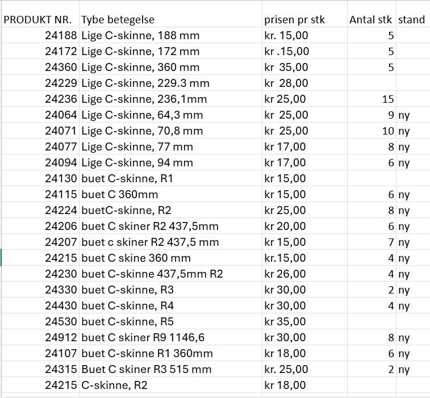430x398 pixels.
Task: Select cell "Lige C-skinne, 172 mm"
Action: (140, 52)
